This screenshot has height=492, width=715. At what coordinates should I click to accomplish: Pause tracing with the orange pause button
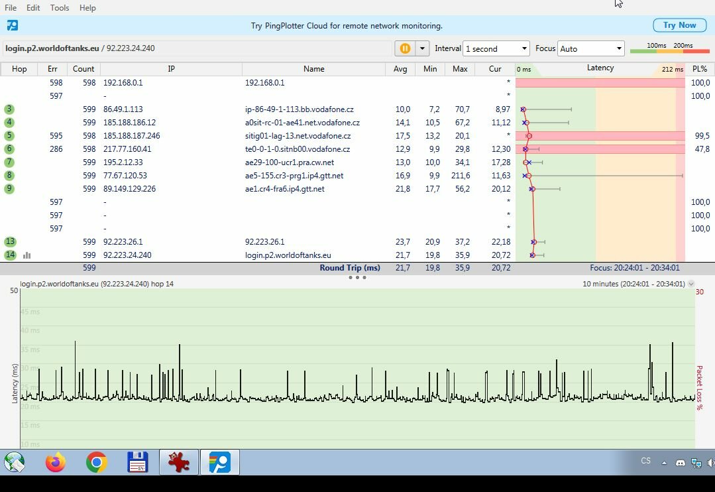click(405, 48)
